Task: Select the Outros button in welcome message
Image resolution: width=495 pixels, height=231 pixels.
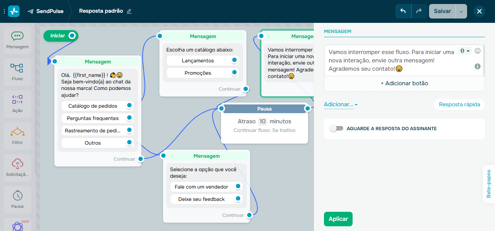Action: pos(98,143)
